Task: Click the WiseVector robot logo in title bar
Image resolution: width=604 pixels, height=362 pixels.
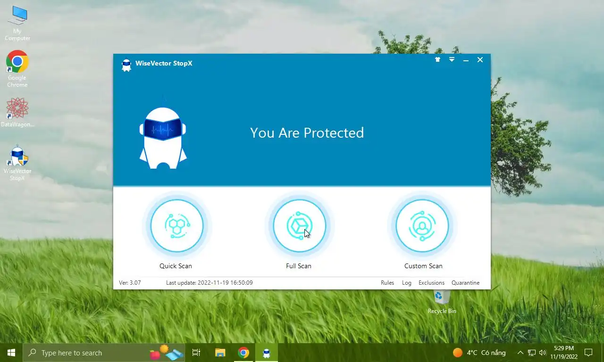Action: (126, 64)
